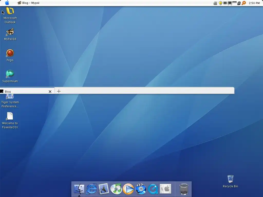Click the wire mesh trash can in dock

click(184, 189)
